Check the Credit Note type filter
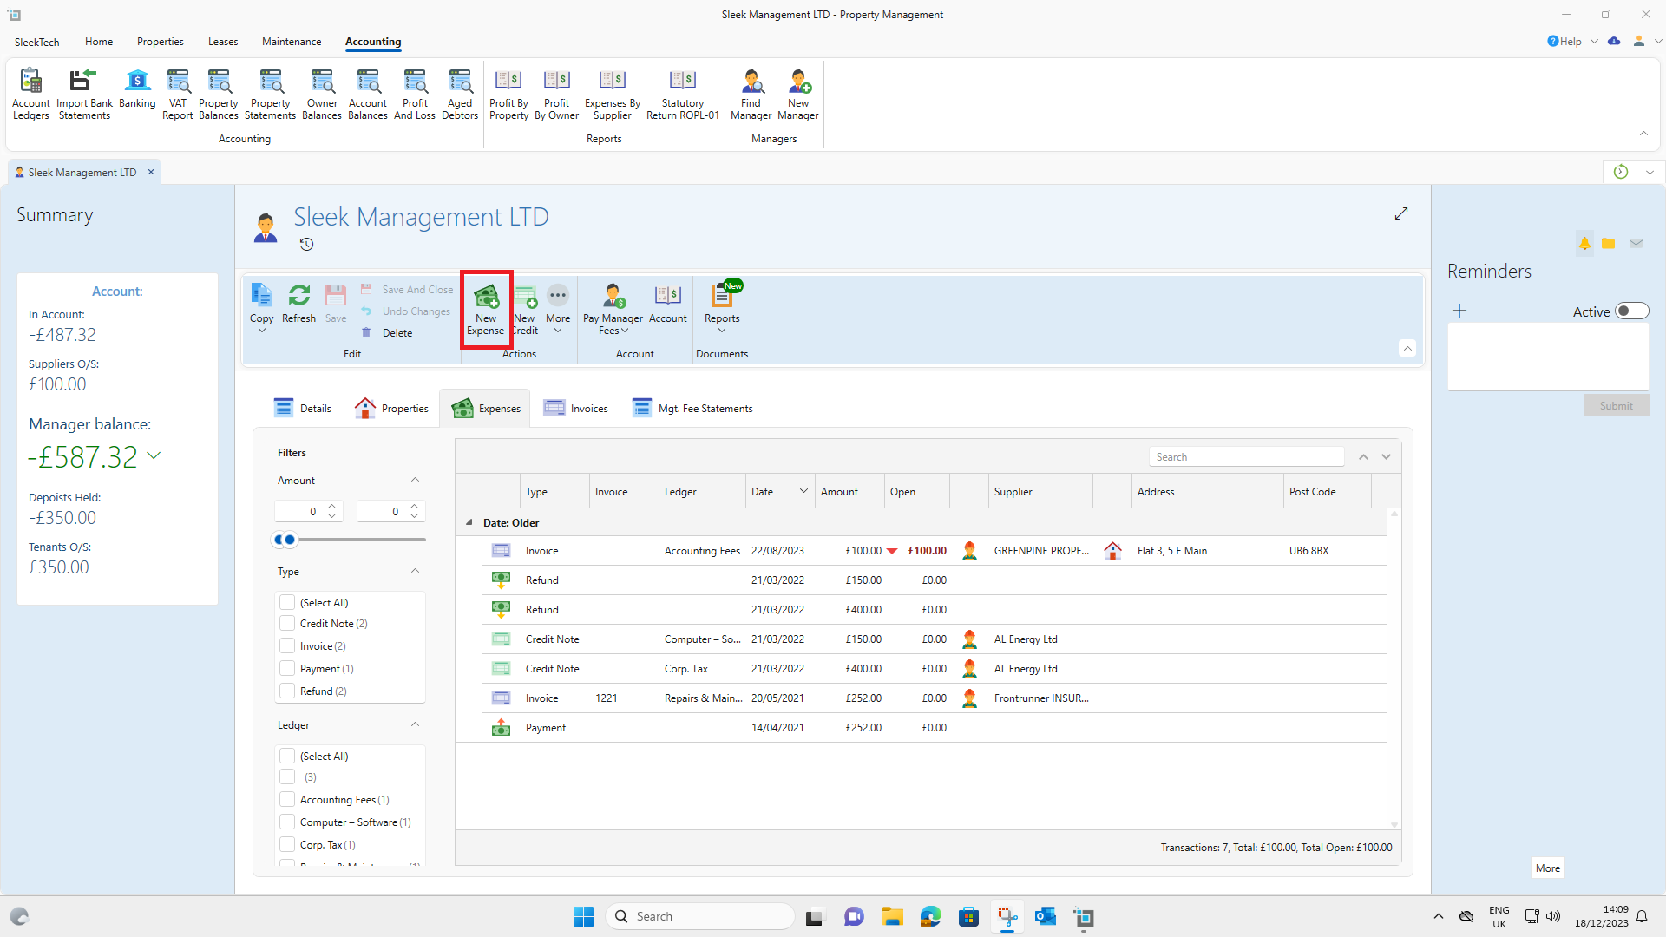This screenshot has height=937, width=1666. [x=287, y=624]
